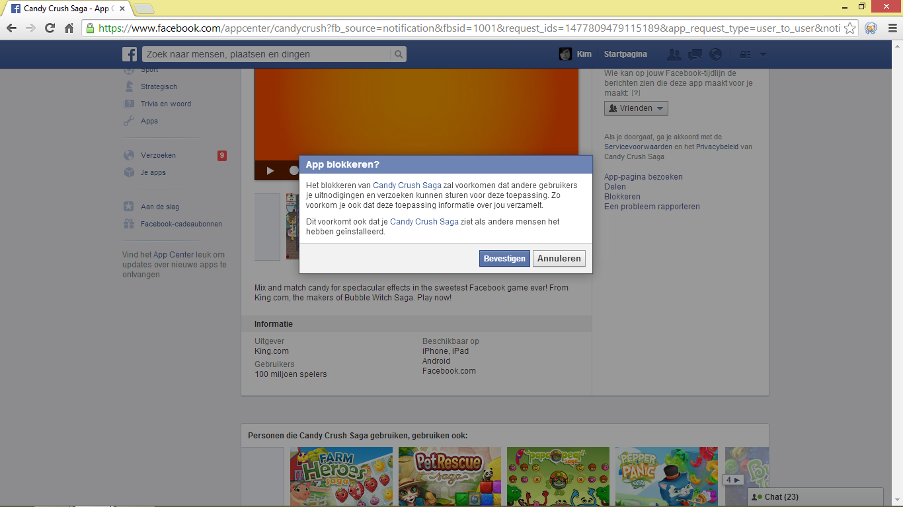Open Kim's profile picture

pyautogui.click(x=565, y=54)
